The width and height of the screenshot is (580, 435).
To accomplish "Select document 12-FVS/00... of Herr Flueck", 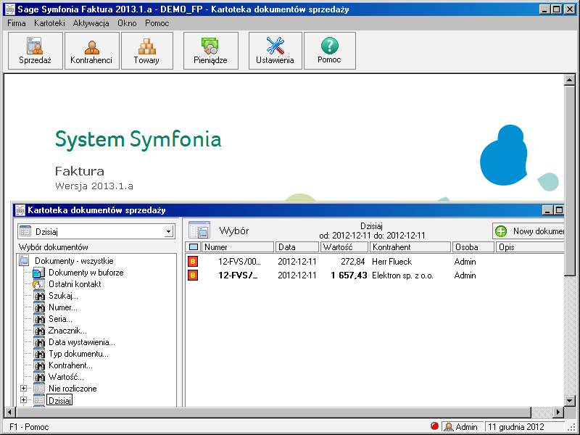I will (239, 262).
